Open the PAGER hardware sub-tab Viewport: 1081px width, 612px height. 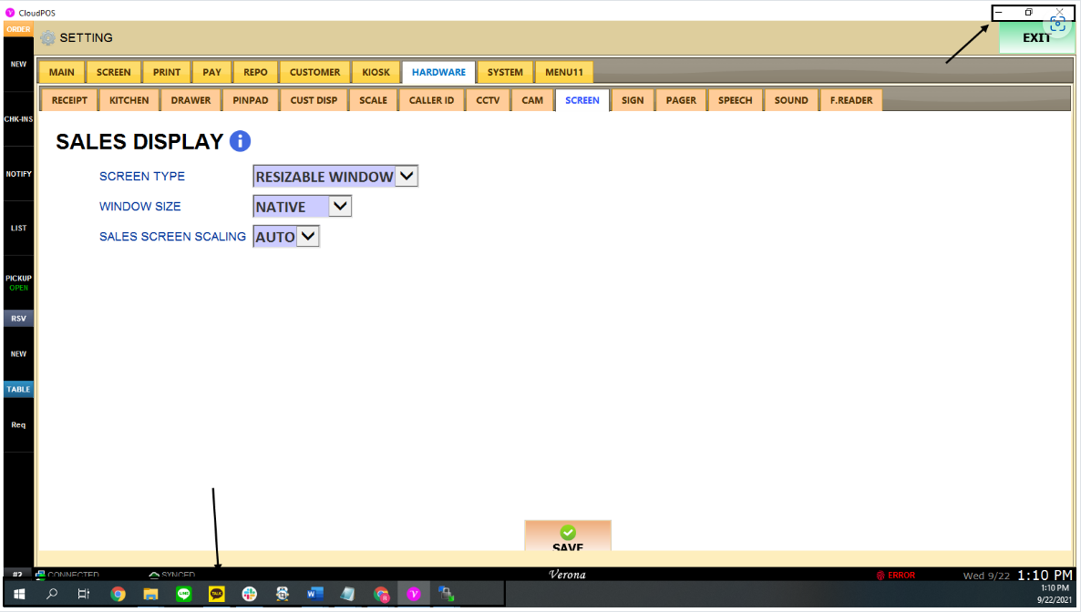[x=681, y=100]
